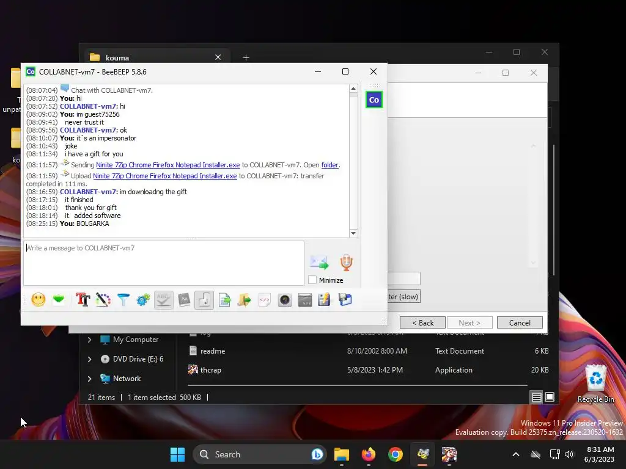Select Network in navigation pane
626x469 pixels.
120,379
